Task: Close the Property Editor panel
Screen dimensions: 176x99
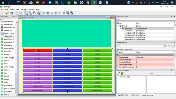Action: pyautogui.click(x=174, y=42)
